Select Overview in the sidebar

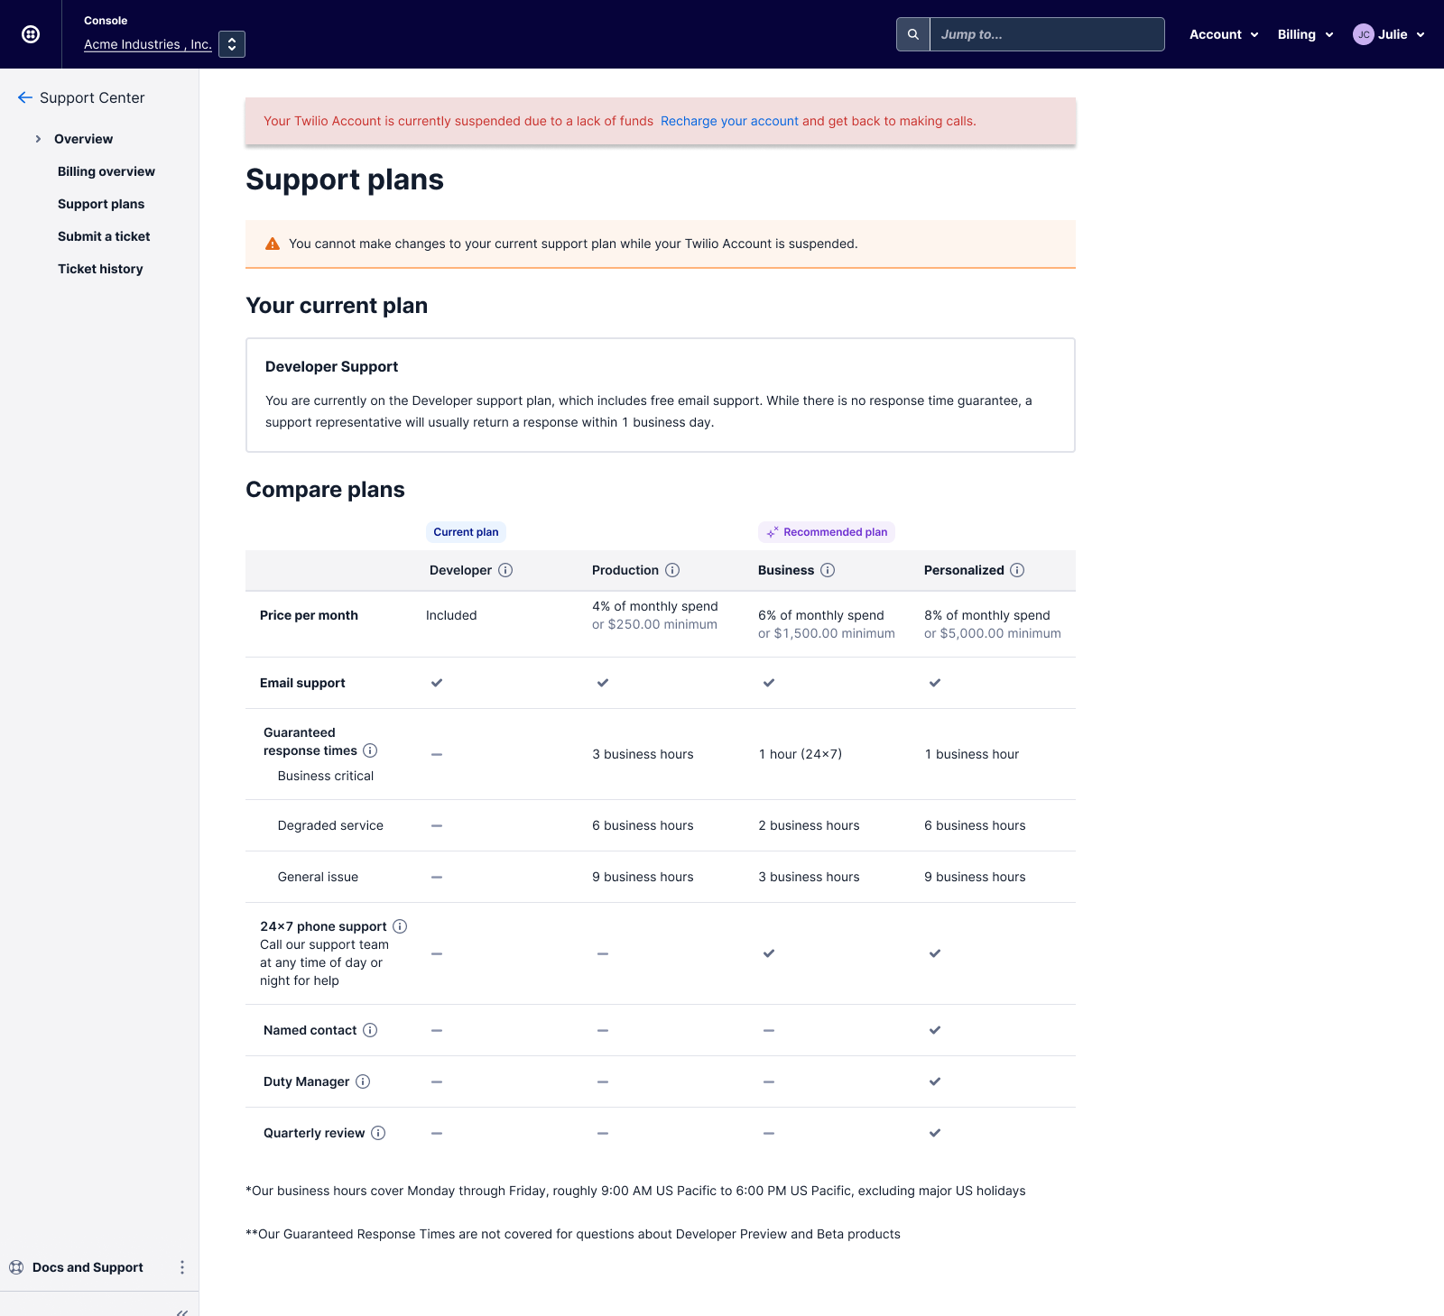point(83,139)
